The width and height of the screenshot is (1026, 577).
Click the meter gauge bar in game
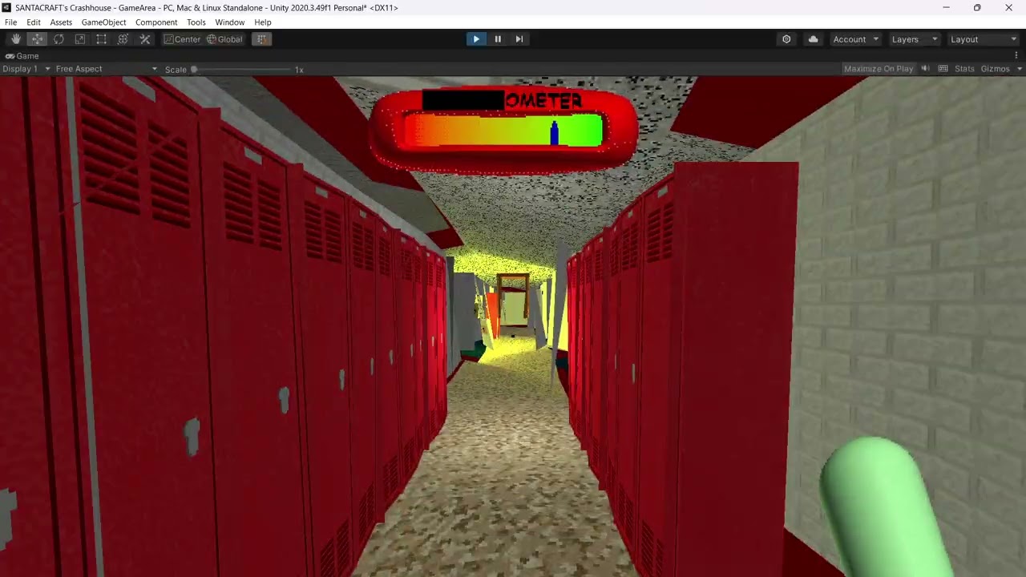pos(503,131)
